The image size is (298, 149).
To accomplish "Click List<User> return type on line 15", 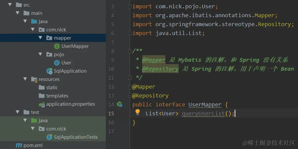I will [x=162, y=113].
